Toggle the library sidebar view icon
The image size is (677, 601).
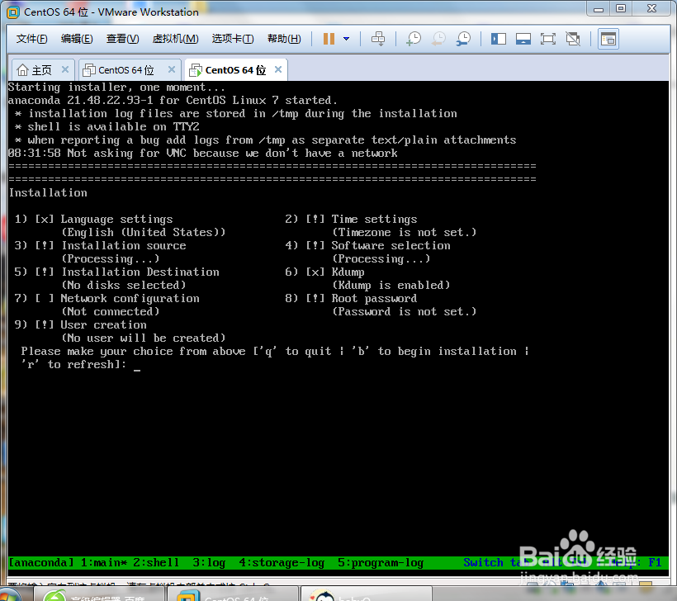point(498,40)
